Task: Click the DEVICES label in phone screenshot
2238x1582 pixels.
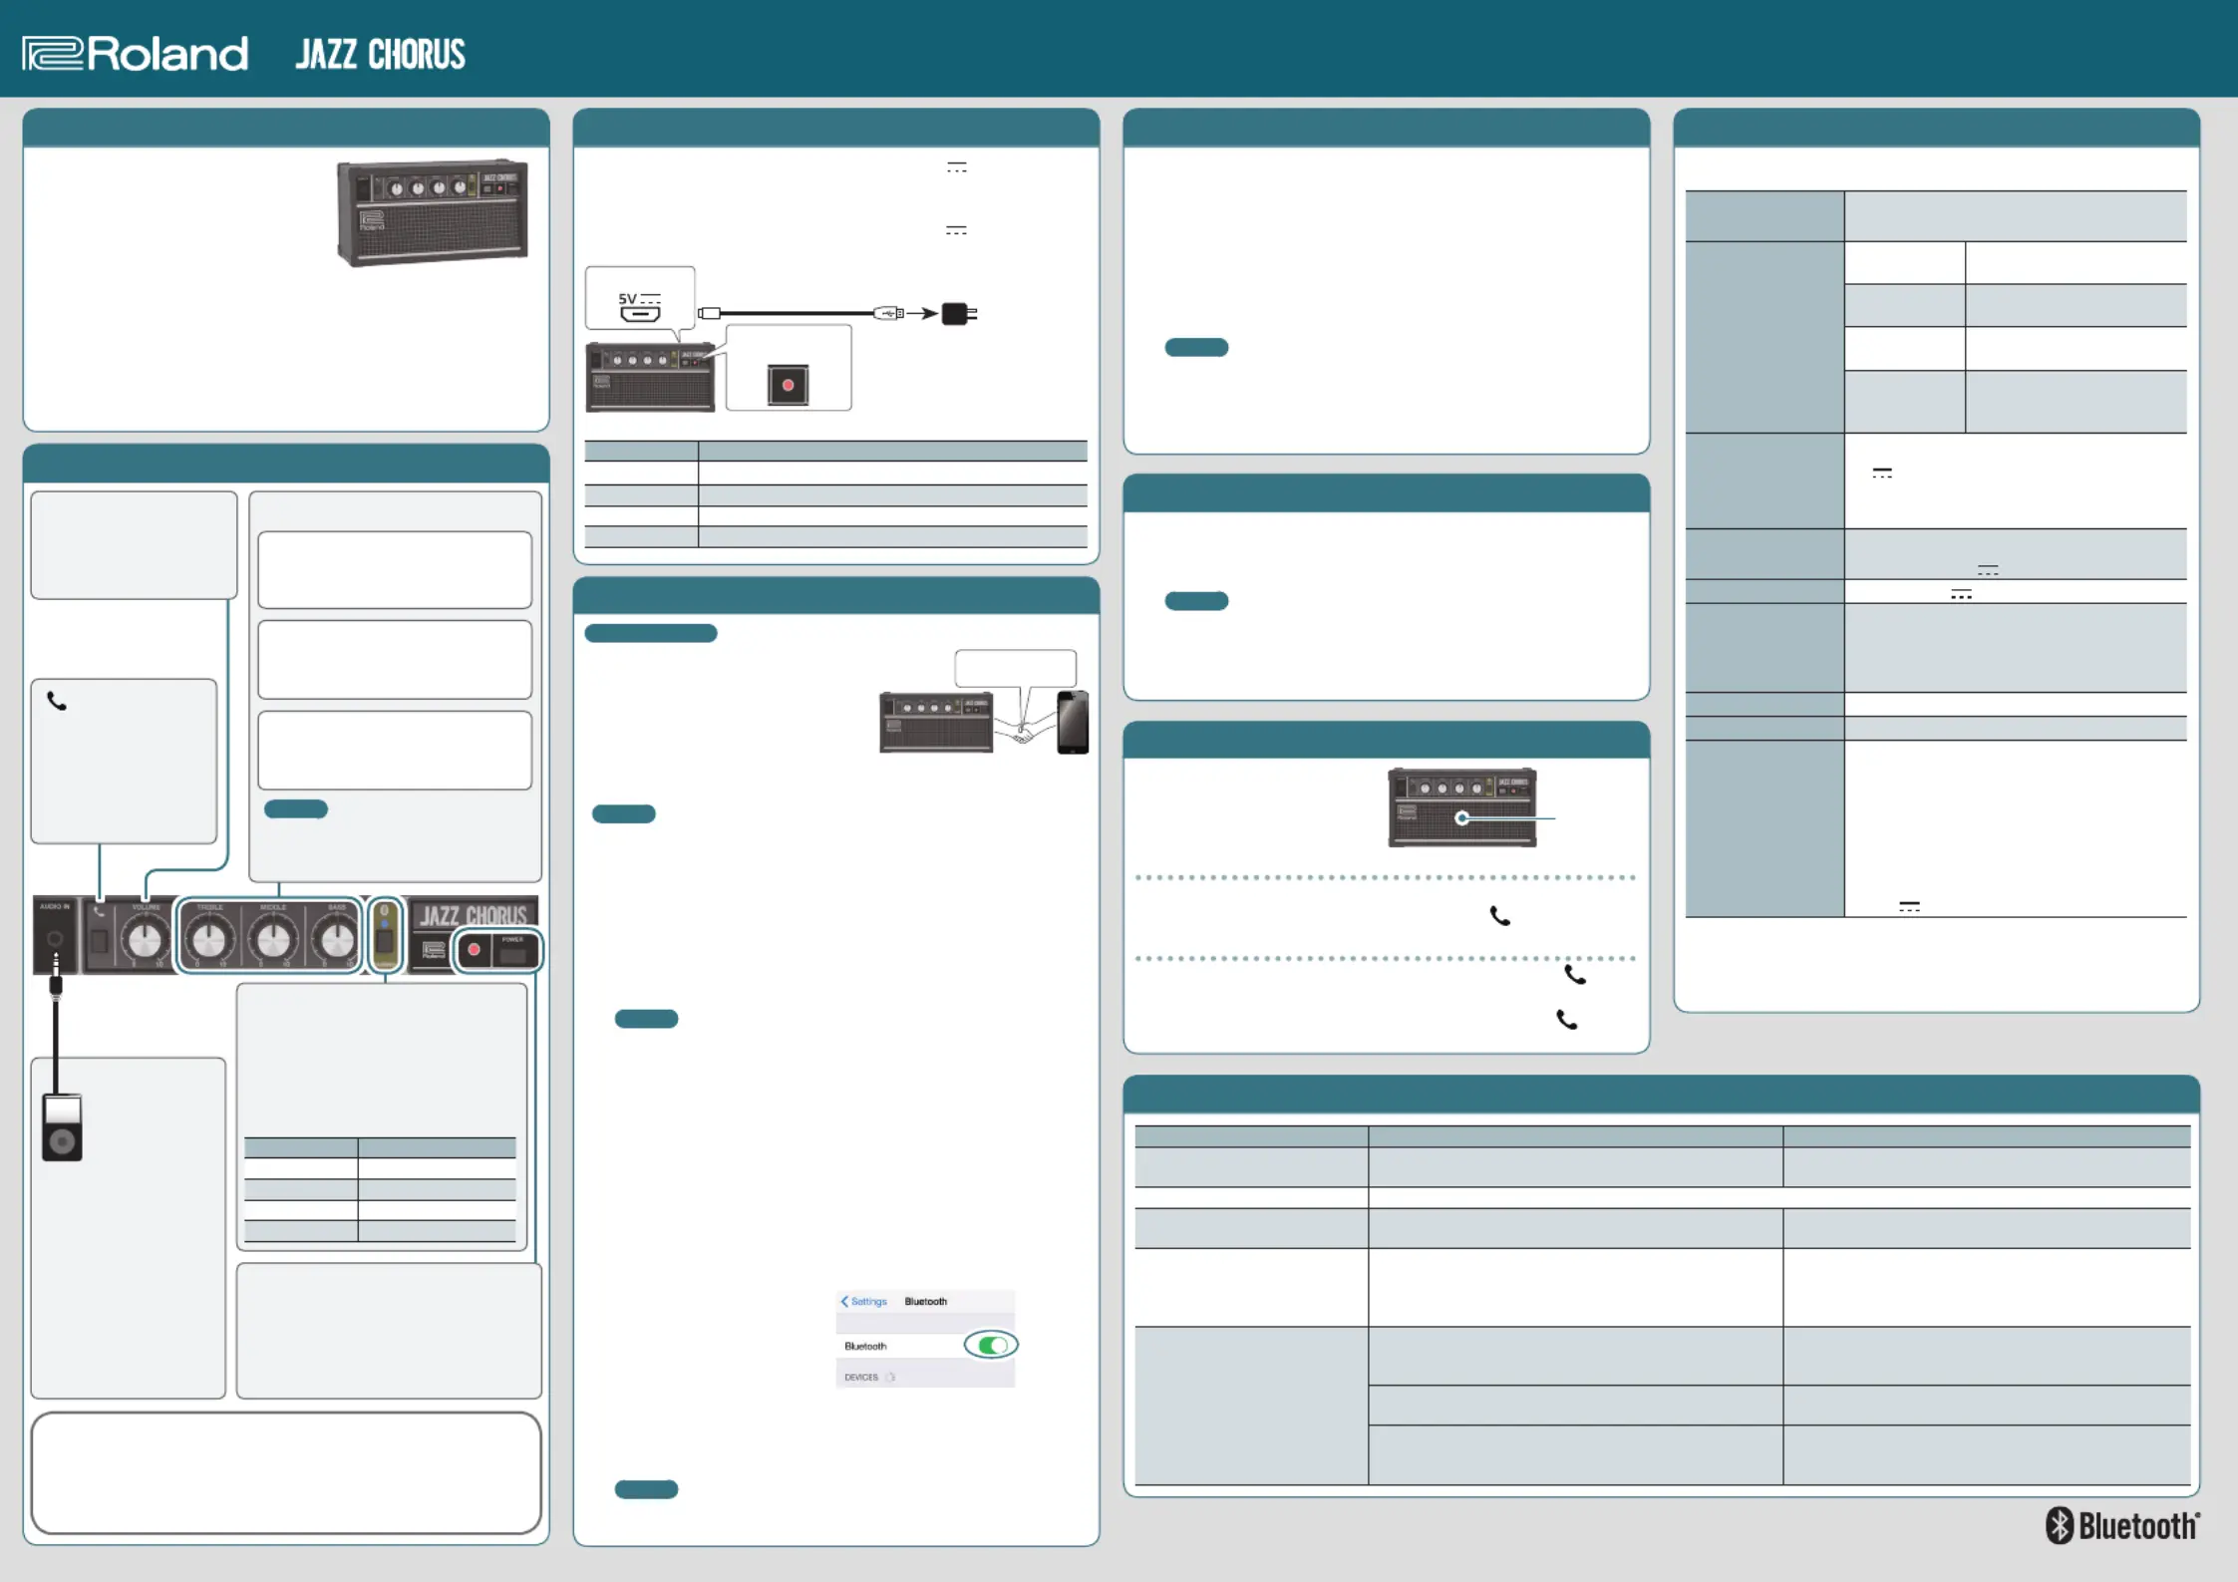Action: (861, 1377)
